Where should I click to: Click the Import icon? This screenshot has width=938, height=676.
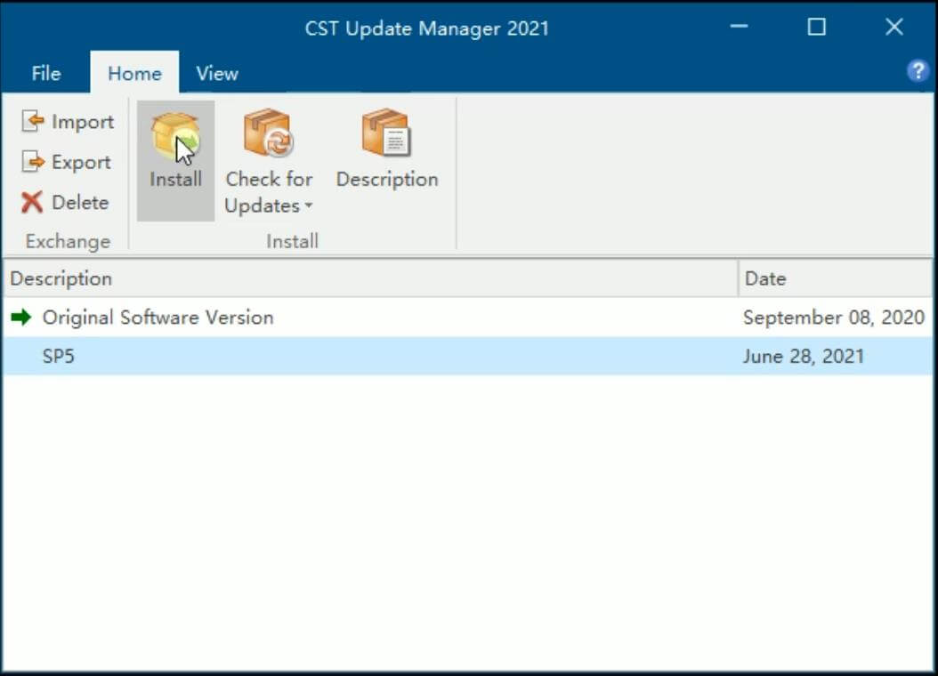click(x=33, y=121)
